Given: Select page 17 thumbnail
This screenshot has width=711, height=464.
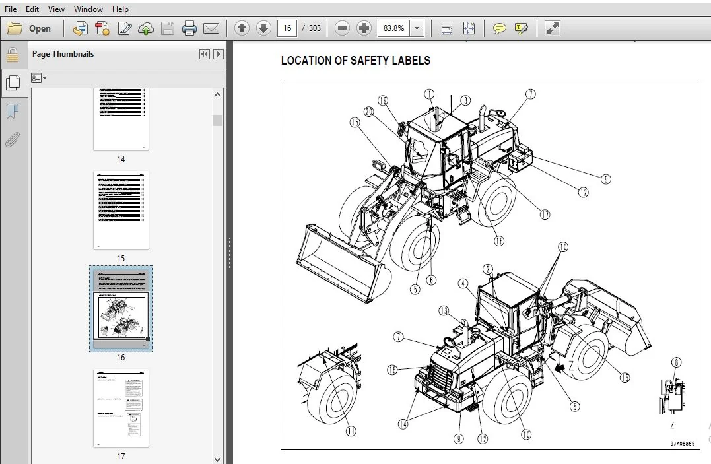Looking at the screenshot, I should pyautogui.click(x=121, y=408).
